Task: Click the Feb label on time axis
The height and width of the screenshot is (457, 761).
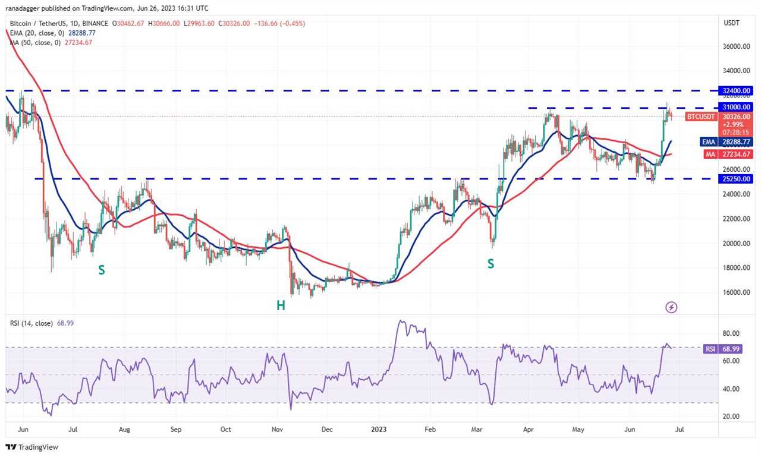Action: pyautogui.click(x=430, y=428)
